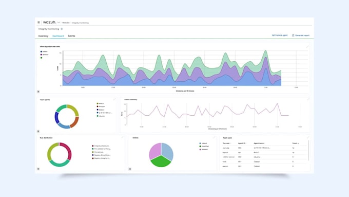The width and height of the screenshot is (349, 197).
Task: Select the Dashboard tab
Action: [58, 36]
